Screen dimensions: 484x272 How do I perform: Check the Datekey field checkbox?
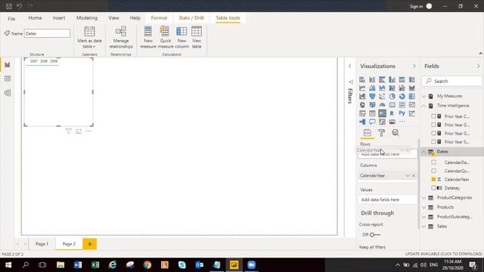(x=433, y=188)
